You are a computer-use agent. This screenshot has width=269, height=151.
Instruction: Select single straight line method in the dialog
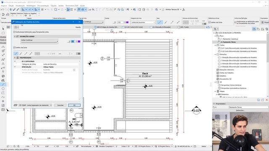[16, 54]
